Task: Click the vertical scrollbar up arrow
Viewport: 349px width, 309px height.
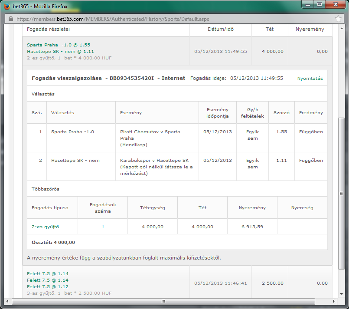Action: tap(342, 29)
